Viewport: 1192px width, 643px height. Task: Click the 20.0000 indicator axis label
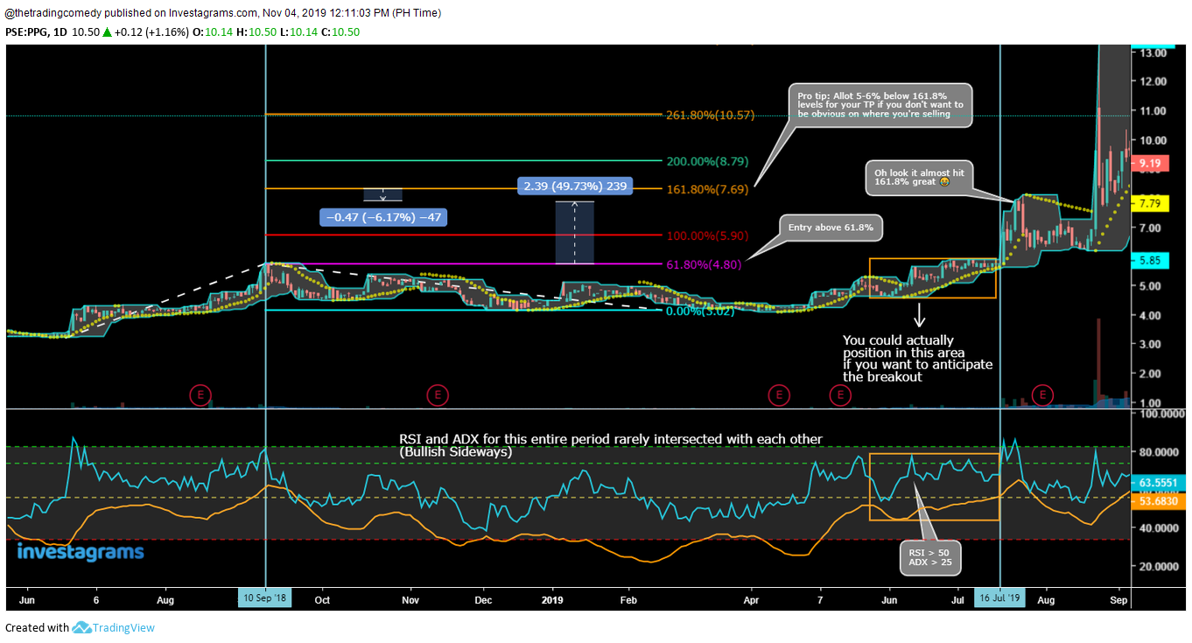pyautogui.click(x=1159, y=567)
